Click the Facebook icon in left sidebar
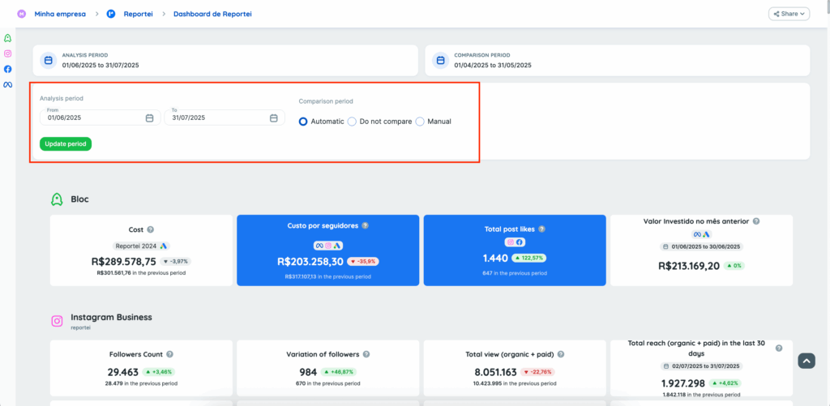830x406 pixels. (x=8, y=69)
